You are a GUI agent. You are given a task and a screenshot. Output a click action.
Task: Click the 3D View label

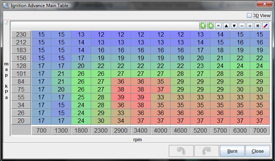(261, 16)
